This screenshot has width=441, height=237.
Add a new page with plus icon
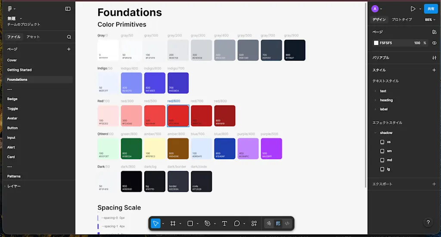(x=68, y=49)
